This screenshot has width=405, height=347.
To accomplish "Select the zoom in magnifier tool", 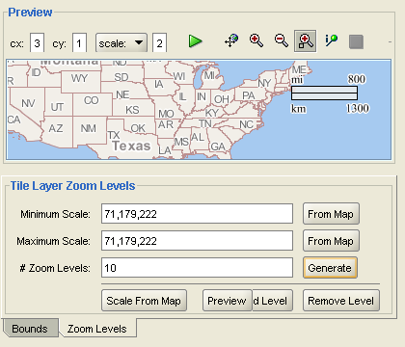I will (x=256, y=40).
